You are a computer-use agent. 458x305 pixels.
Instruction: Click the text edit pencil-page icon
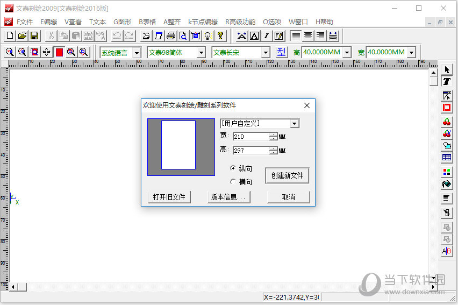(x=278, y=36)
